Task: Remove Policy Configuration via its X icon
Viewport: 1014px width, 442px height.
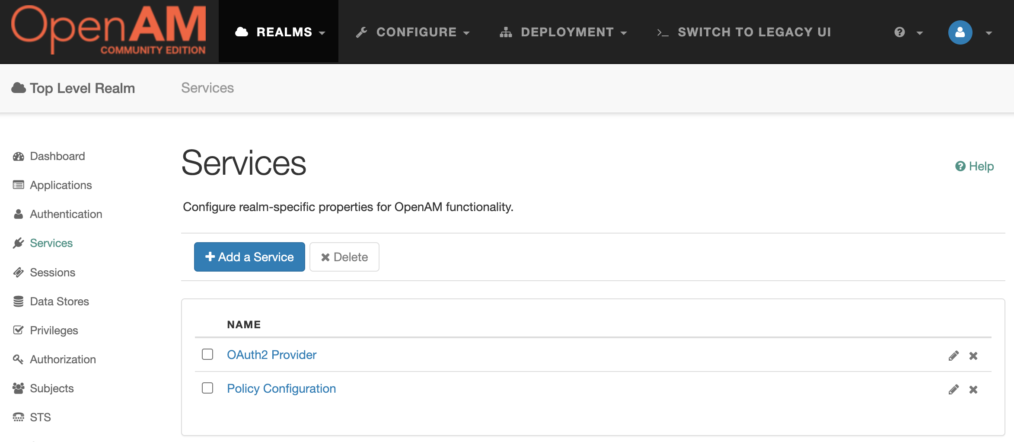Action: [x=973, y=389]
